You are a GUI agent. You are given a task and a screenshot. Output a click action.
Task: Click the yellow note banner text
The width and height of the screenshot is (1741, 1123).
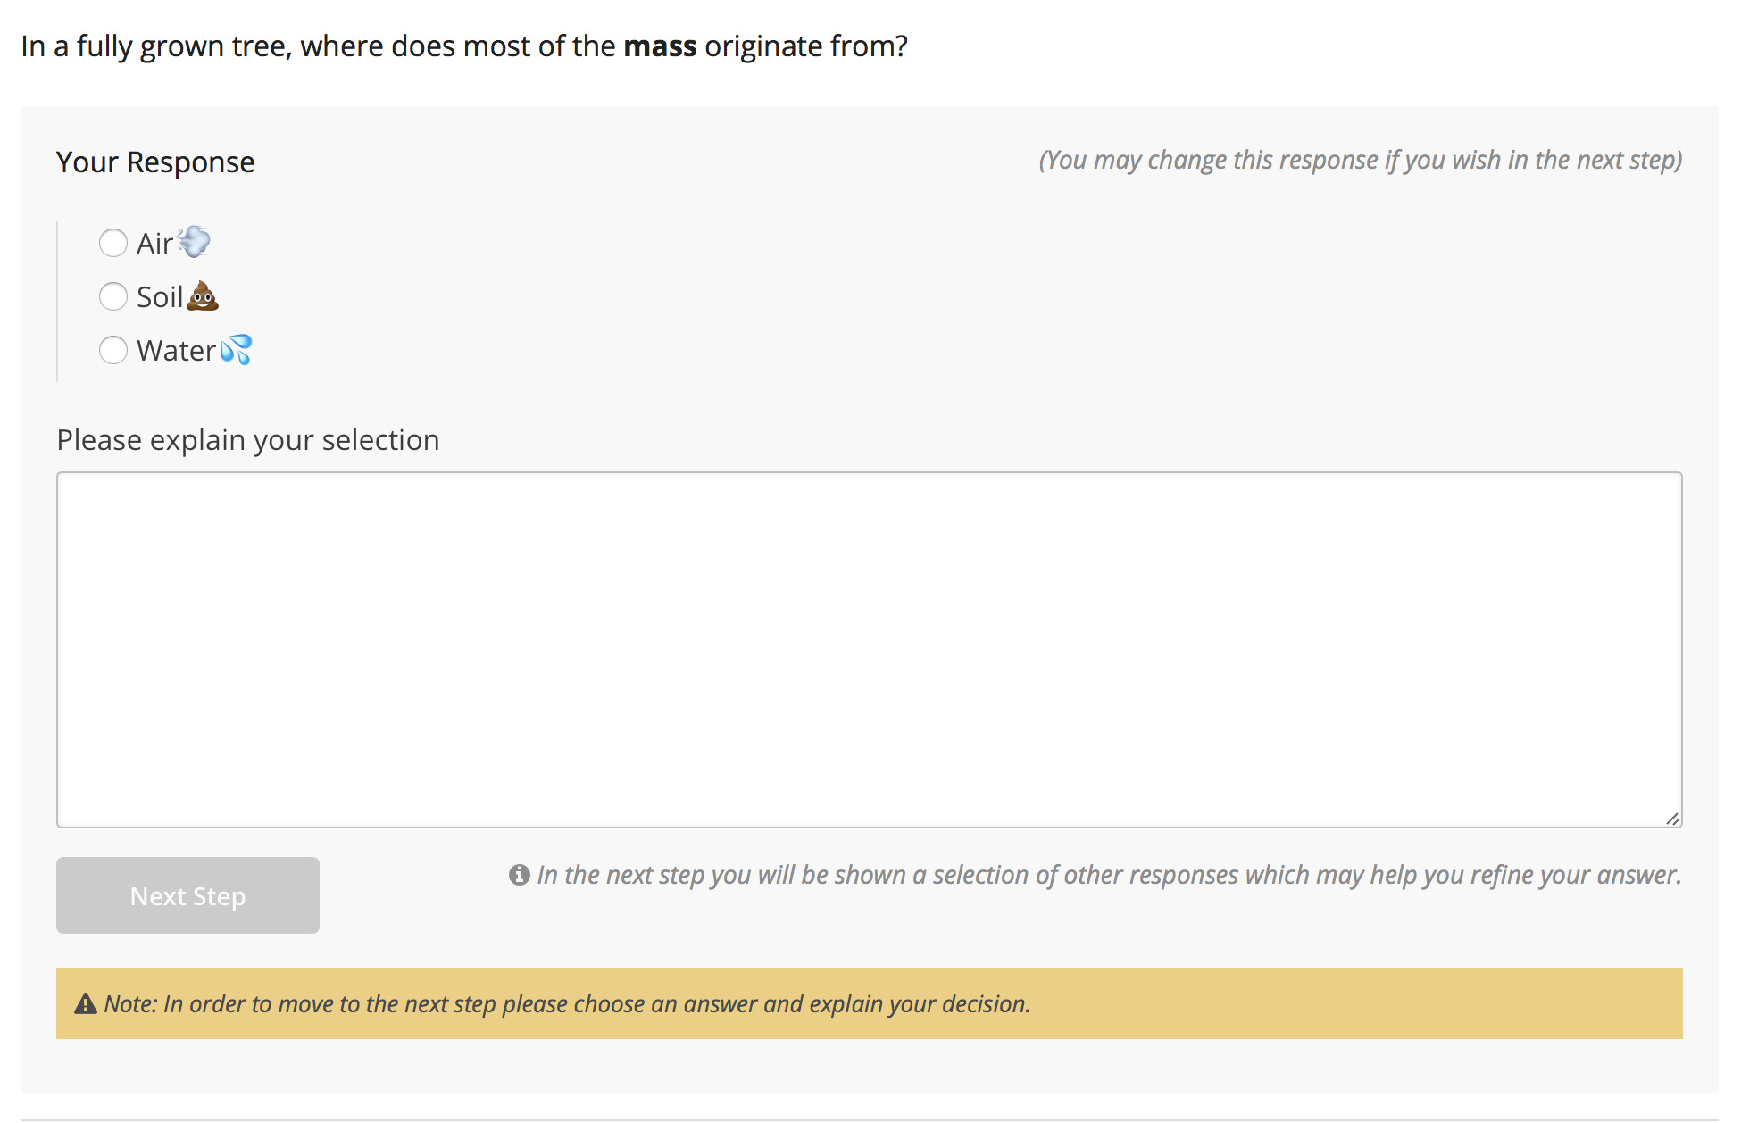[x=567, y=1003]
